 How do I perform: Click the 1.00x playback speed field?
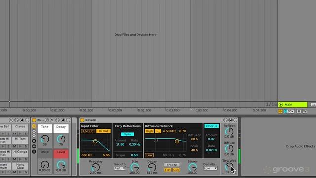click(x=289, y=111)
